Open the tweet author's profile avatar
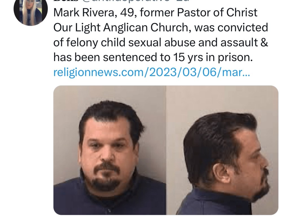The width and height of the screenshot is (289, 217). coord(30,12)
